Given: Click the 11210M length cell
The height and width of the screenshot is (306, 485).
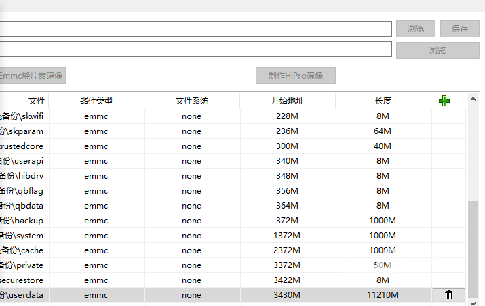Looking at the screenshot, I should click(x=383, y=295).
